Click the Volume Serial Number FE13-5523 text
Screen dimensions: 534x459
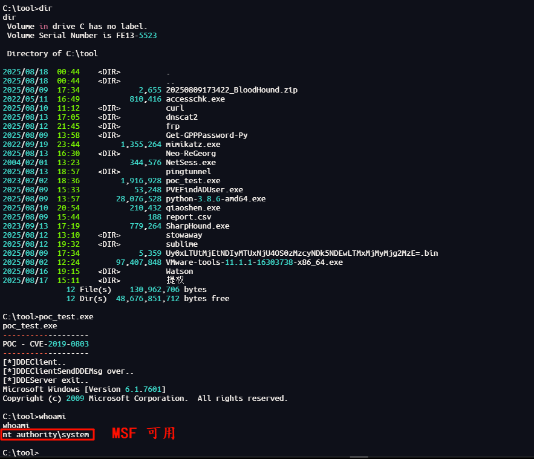click(82, 36)
